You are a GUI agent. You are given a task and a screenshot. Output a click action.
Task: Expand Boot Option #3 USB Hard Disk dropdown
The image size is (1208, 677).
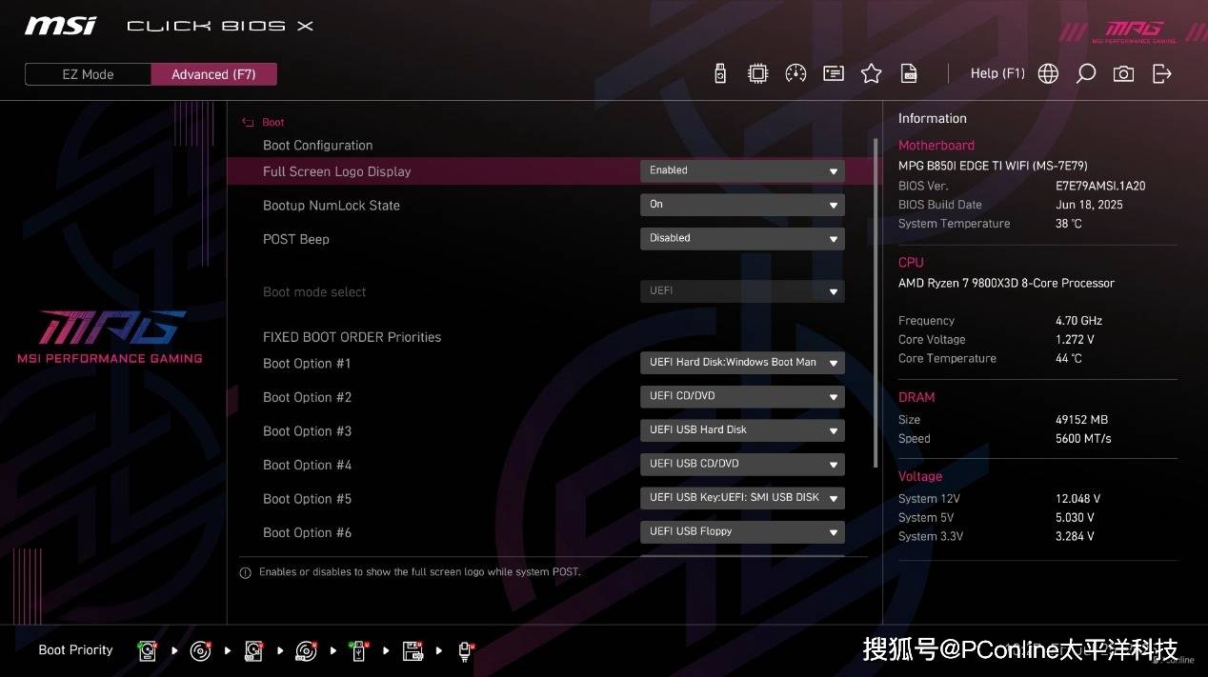742,430
